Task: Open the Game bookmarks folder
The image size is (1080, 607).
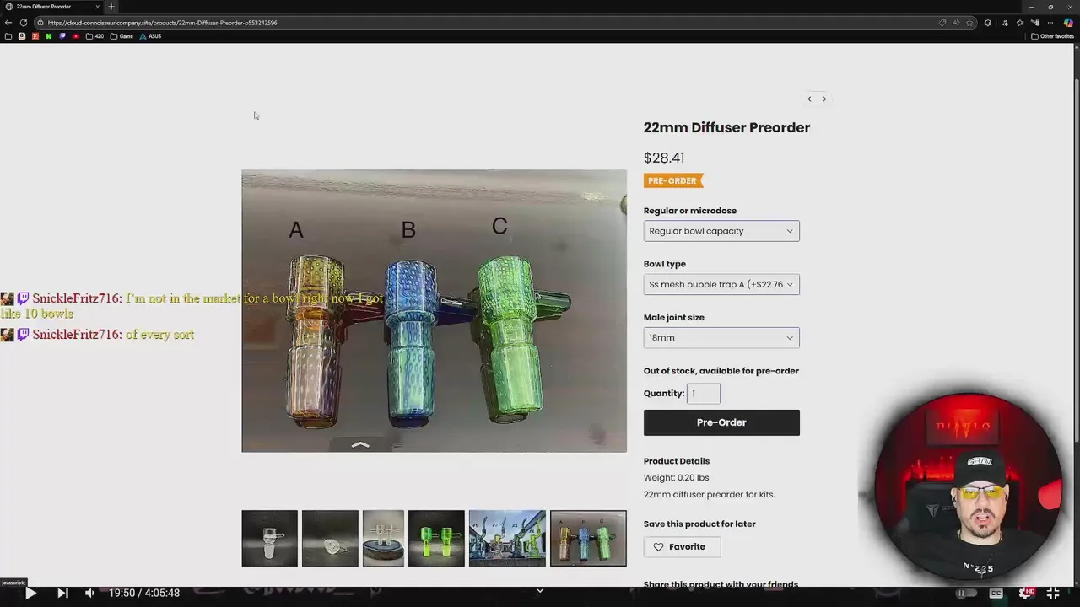Action: pos(122,36)
